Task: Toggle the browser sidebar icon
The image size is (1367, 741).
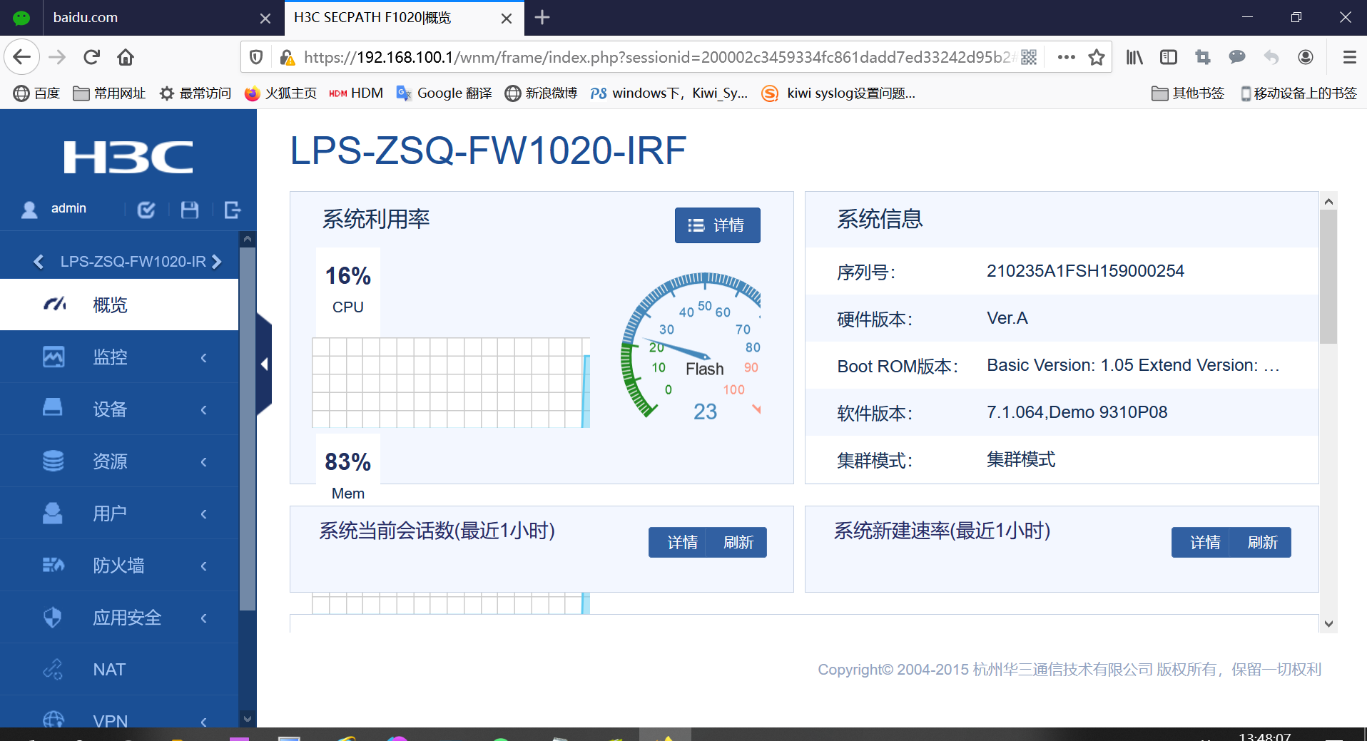Action: tap(1169, 57)
